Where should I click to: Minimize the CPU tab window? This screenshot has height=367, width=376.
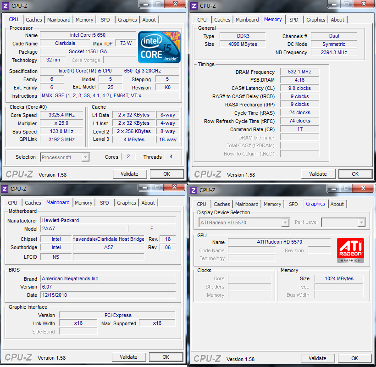(146, 4)
